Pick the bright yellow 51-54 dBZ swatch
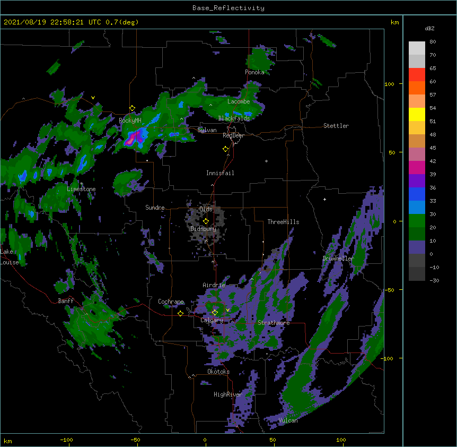 [417, 114]
